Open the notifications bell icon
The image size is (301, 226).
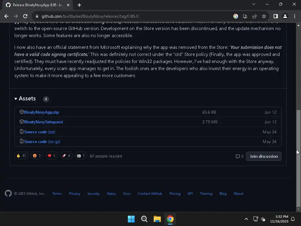pos(293,219)
